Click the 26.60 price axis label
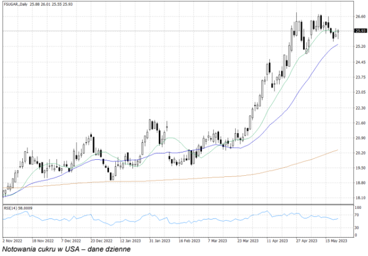The height and width of the screenshot is (256, 368). [x=361, y=16]
